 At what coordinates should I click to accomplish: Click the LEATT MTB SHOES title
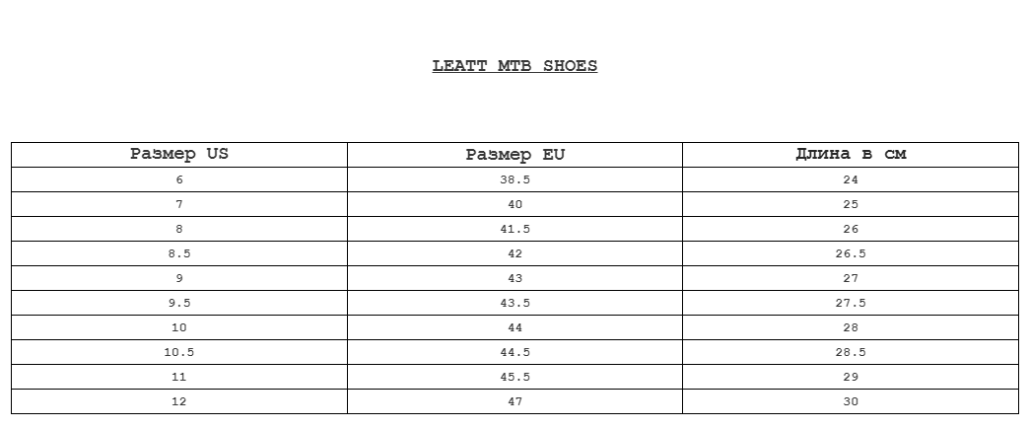pos(514,66)
